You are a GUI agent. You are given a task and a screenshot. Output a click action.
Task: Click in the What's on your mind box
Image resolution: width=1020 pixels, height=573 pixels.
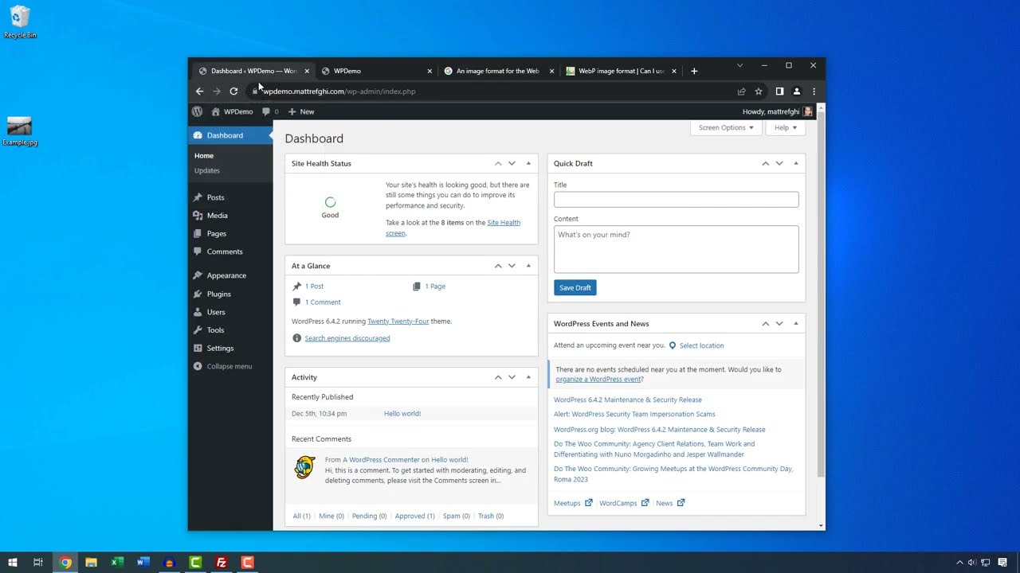(x=676, y=249)
